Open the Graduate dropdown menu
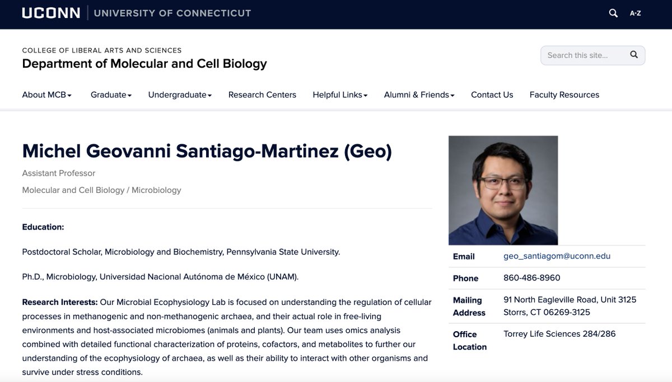Viewport: 672px width, 382px height. coord(110,95)
